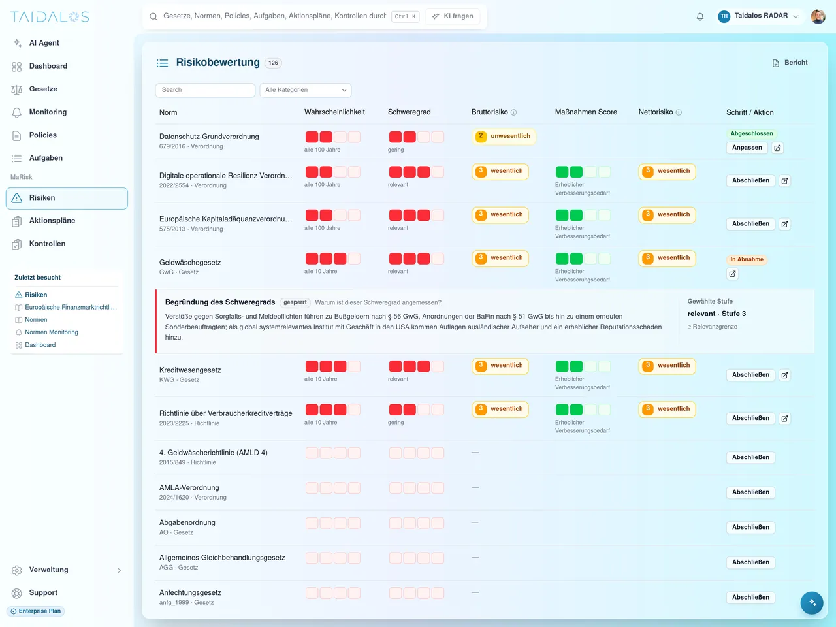Focus the Search field above Norm column
Viewport: 836px width, 627px height.
pos(205,90)
